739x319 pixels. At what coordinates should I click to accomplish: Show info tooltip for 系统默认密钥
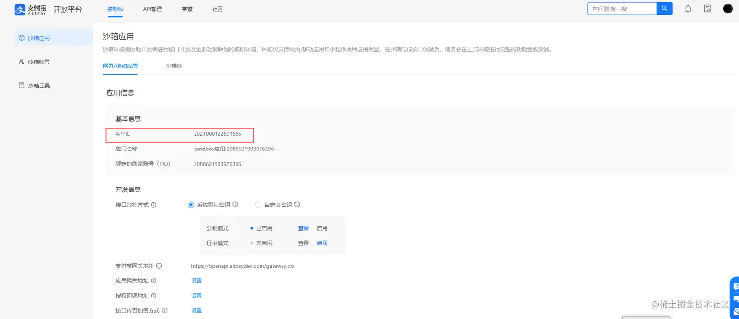(x=235, y=205)
